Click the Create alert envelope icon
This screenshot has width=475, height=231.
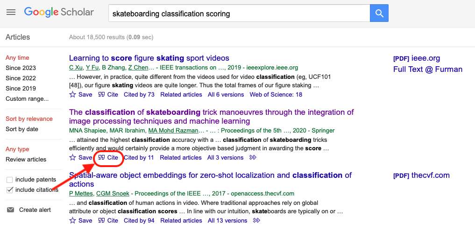click(x=10, y=210)
